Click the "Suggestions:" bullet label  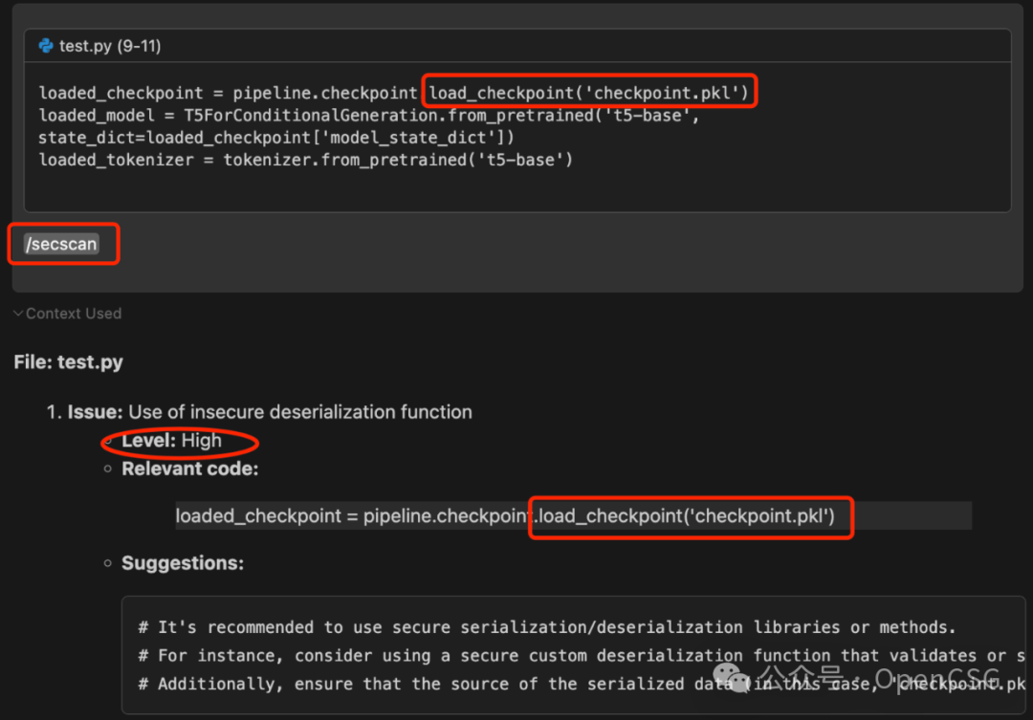182,563
